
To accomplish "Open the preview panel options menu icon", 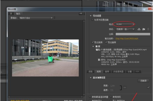I will pos(81,14).
